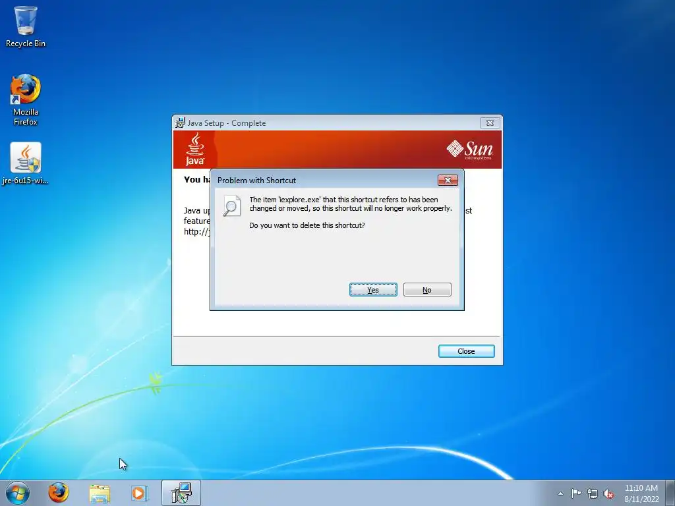Screen dimensions: 675x506
Task: Launch Firefox from the taskbar
Action: [58, 493]
